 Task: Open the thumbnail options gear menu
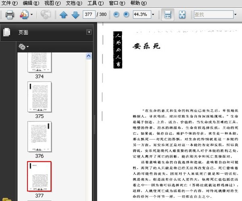[x=23, y=47]
